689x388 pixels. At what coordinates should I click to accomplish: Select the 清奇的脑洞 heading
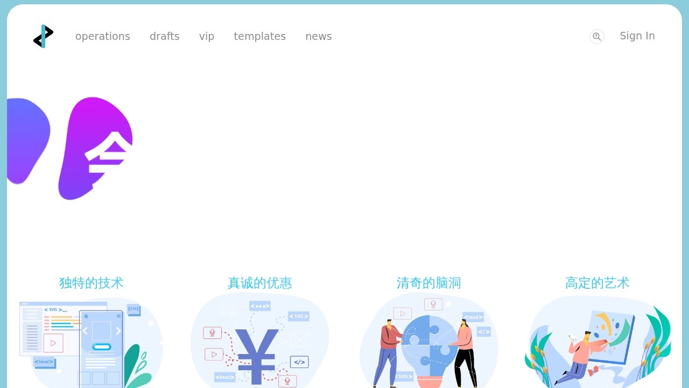[428, 283]
